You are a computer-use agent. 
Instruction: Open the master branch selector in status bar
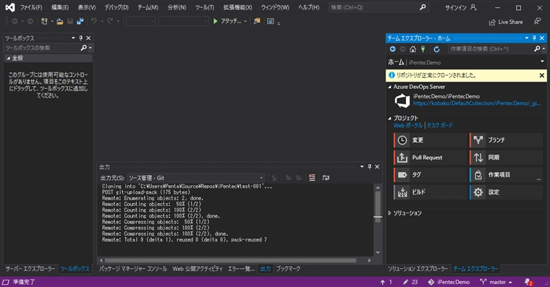[x=496, y=282]
